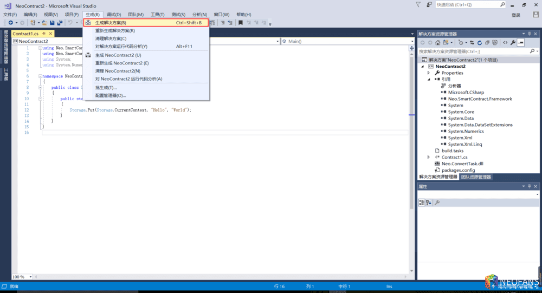Toggle auto-hide pin on 属性 panel
The width and height of the screenshot is (542, 293).
coord(529,186)
